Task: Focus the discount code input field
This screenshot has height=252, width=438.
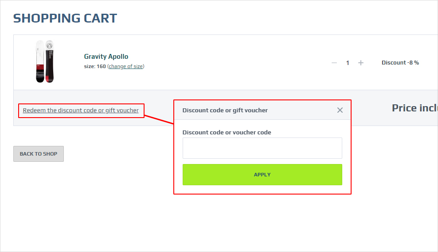Action: tap(262, 148)
